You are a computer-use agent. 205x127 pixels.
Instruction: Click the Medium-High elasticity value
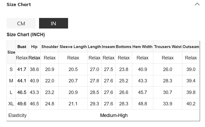114,115
